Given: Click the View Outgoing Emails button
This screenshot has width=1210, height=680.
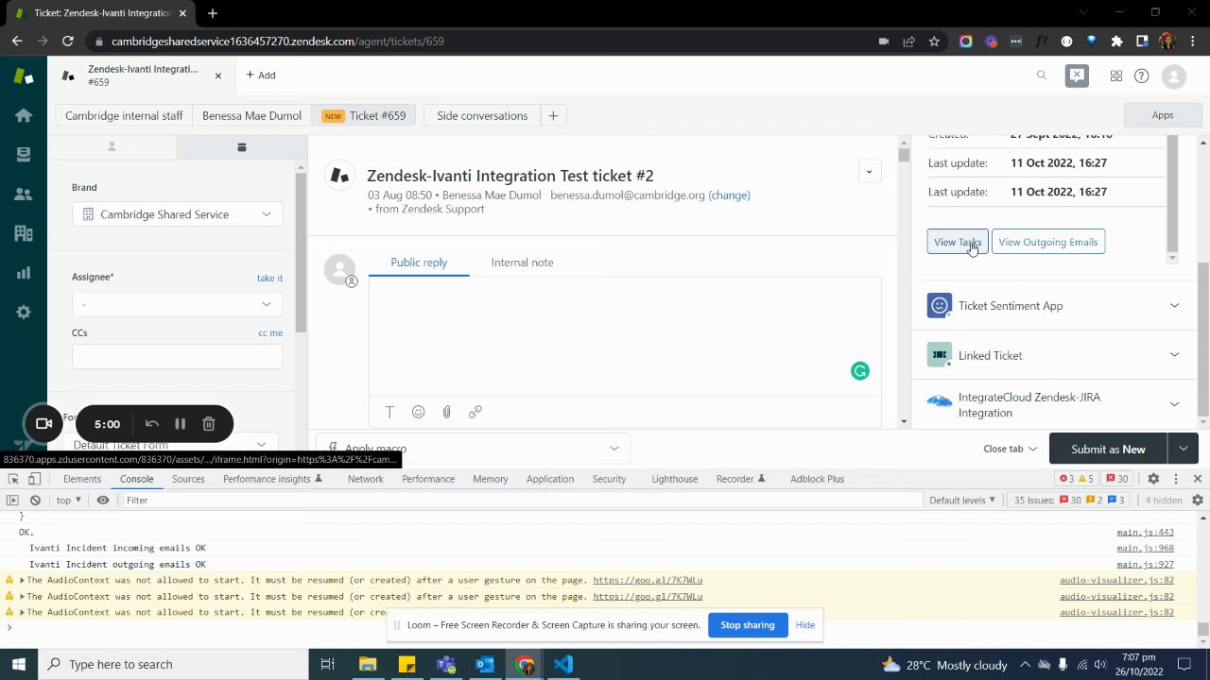Looking at the screenshot, I should tap(1048, 242).
